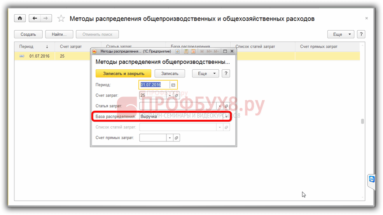This screenshot has height=215, width=383.
Task: Click the M- memory button in dialog title
Action: tap(216, 52)
